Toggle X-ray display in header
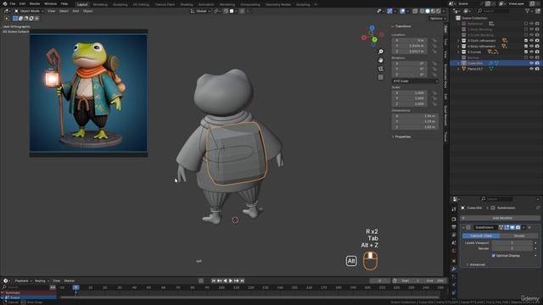 [x=415, y=11]
